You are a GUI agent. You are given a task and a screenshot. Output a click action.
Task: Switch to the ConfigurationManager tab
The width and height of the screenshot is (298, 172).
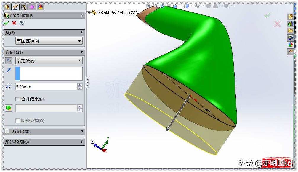(x=24, y=7)
